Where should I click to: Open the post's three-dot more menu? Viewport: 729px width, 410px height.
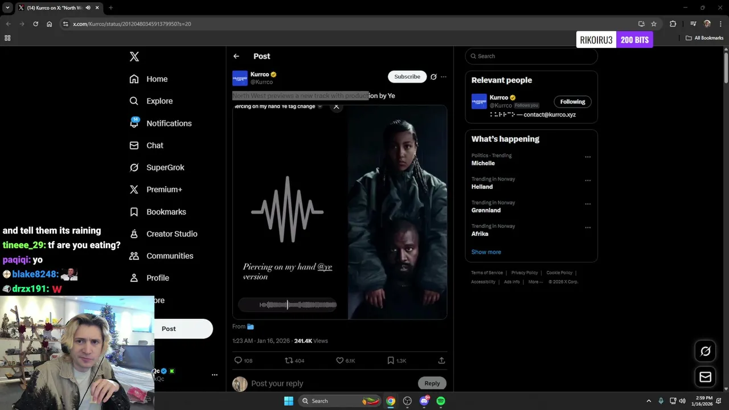tap(444, 76)
